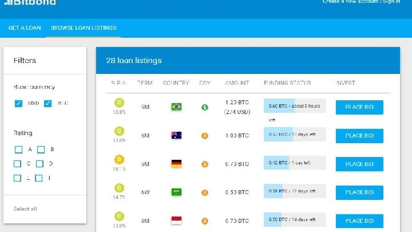412x232 pixels.
Task: Place bid on the Indonesia 0.70 BTC loan
Action: [359, 221]
